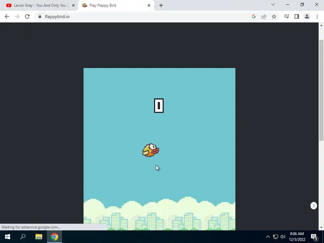
Task: Bookmark this tab with the star icon
Action: (x=274, y=16)
